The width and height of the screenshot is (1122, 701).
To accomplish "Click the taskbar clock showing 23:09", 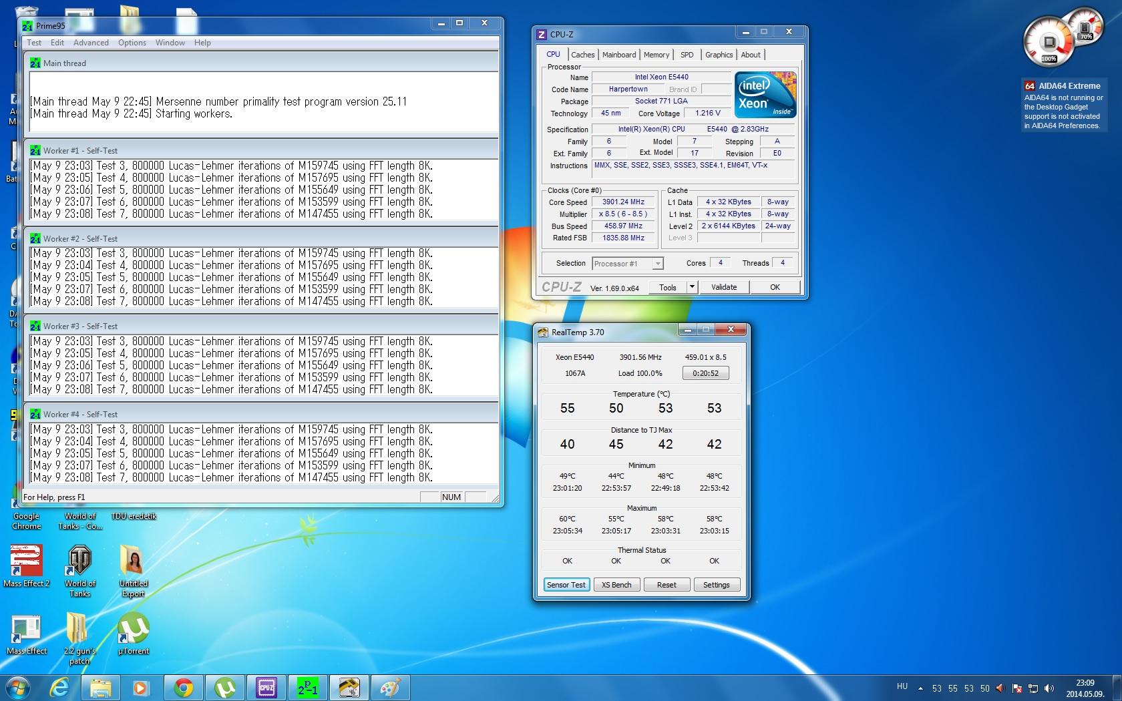I will 1085,688.
